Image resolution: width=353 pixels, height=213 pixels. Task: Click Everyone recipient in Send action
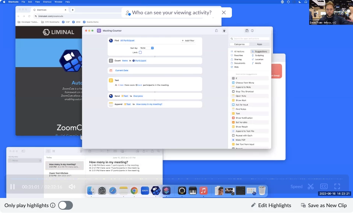pyautogui.click(x=138, y=96)
